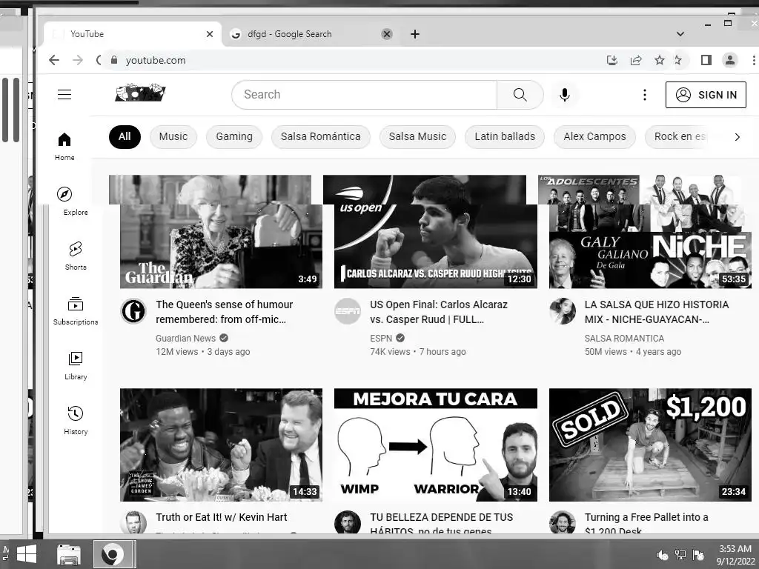Click the network tray icon
This screenshot has height=569, width=759.
(x=680, y=555)
